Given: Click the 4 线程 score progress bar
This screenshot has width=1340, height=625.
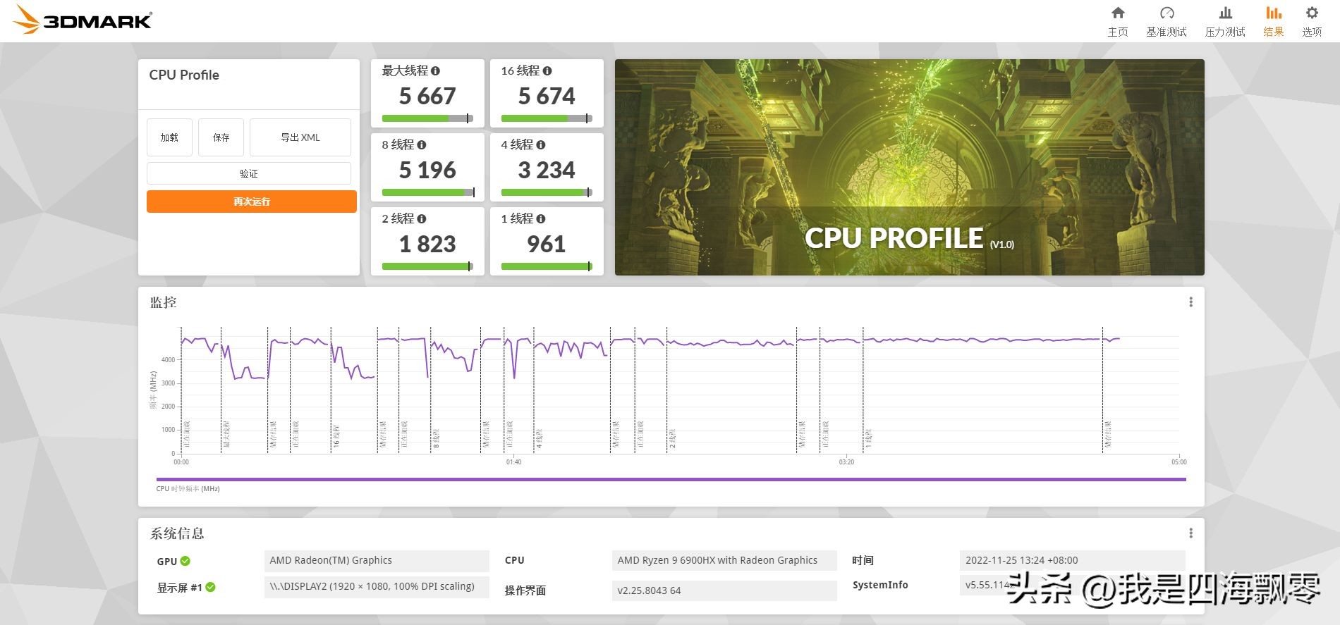Looking at the screenshot, I should [547, 192].
